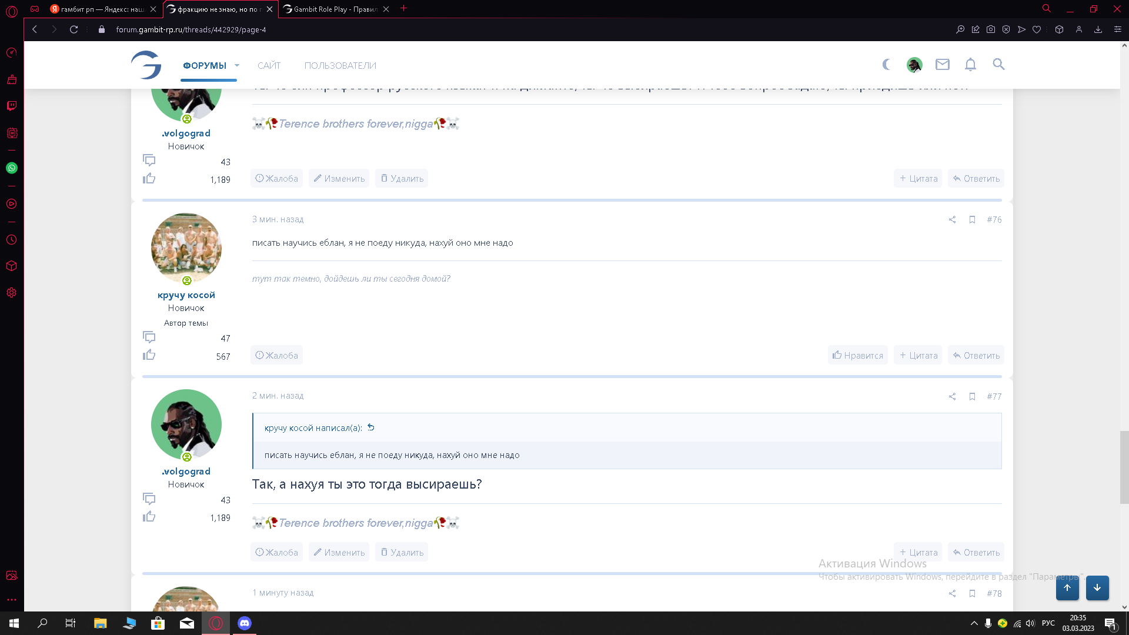
Task: Open WhatsApp in Opera sidebar
Action: point(12,168)
